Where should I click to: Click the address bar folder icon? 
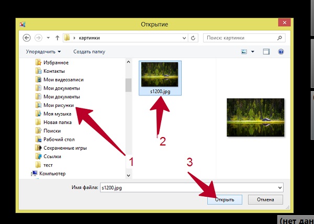[x=67, y=38]
